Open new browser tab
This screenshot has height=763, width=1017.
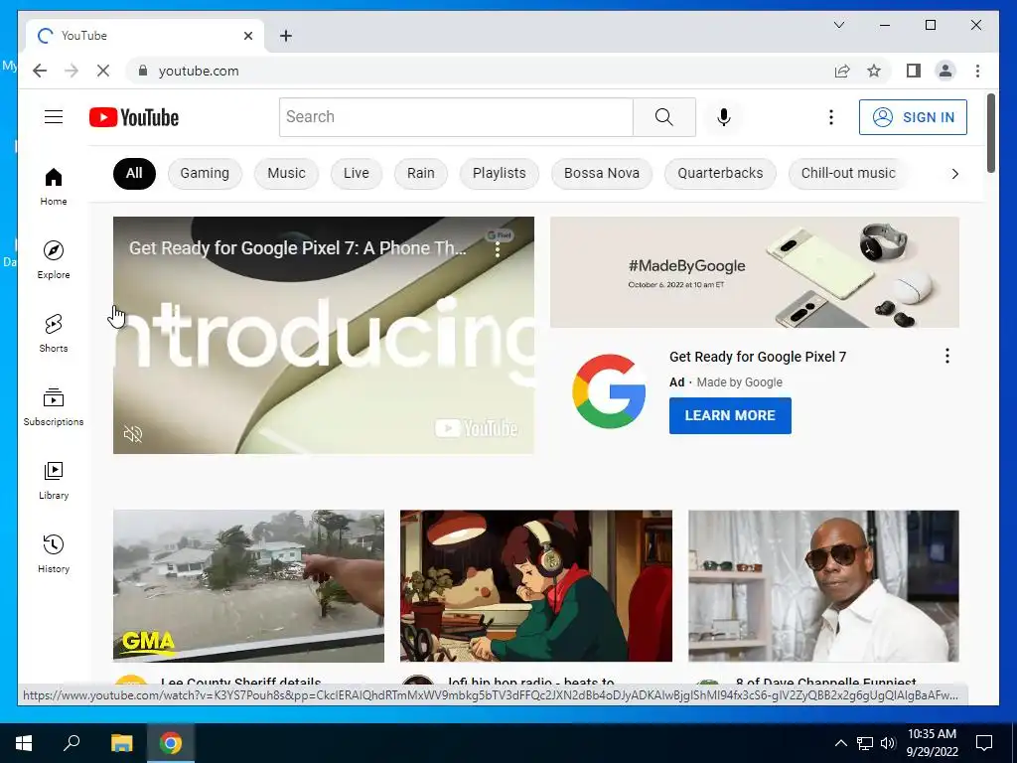[x=286, y=36]
